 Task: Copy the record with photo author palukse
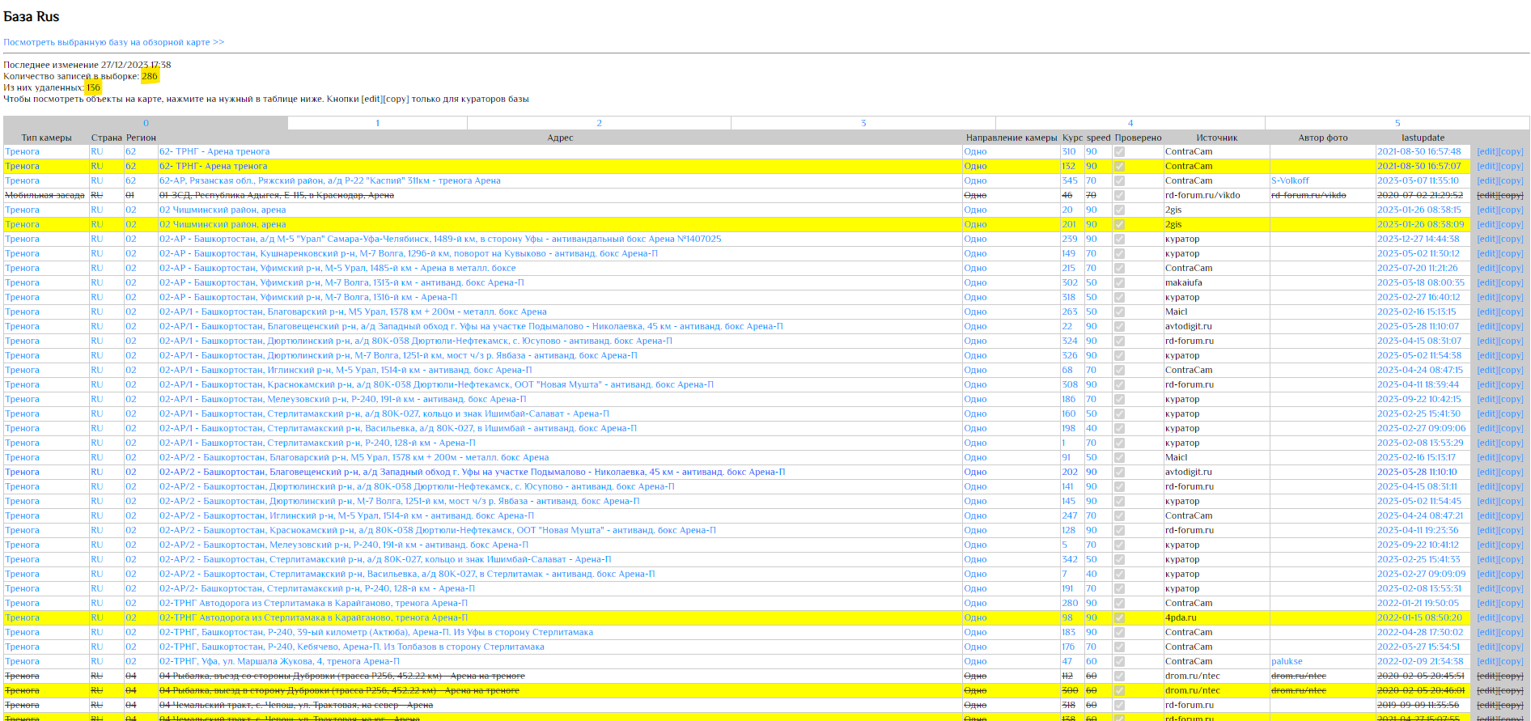coord(1512,662)
